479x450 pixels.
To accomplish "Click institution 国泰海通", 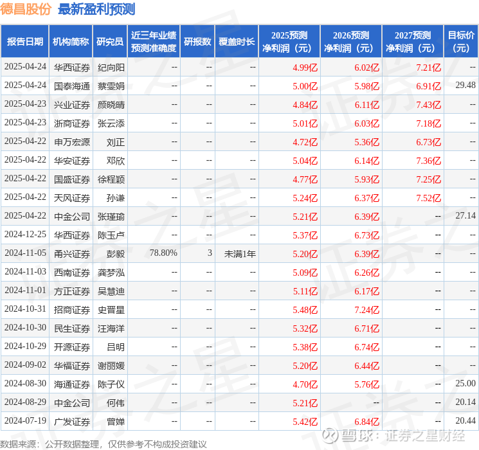I will 72,86.
